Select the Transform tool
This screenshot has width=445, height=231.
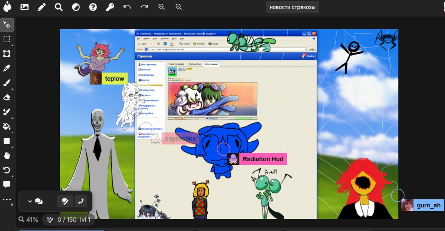7,54
